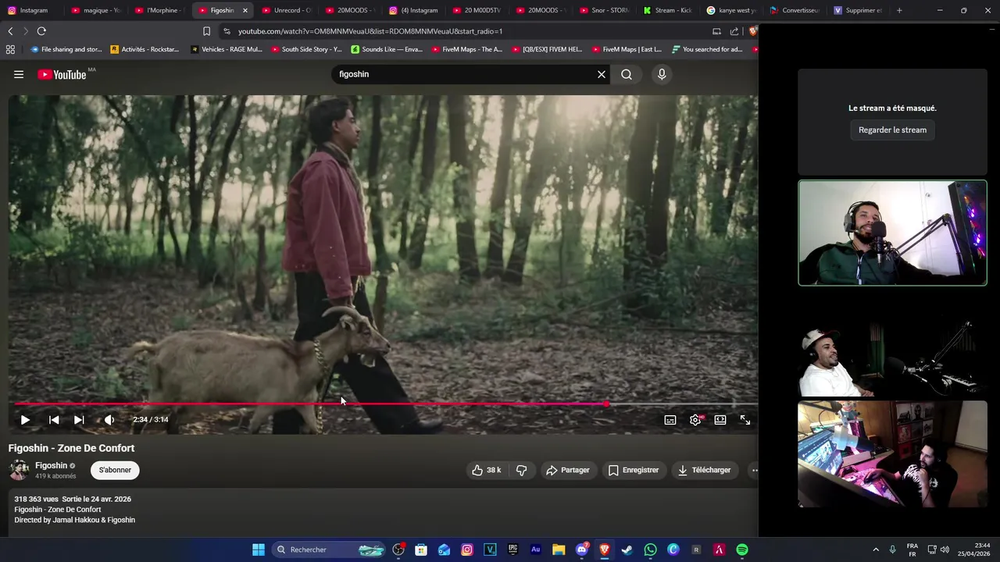Image resolution: width=1000 pixels, height=562 pixels.
Task: Switch to Unrecord tab
Action: (x=286, y=10)
